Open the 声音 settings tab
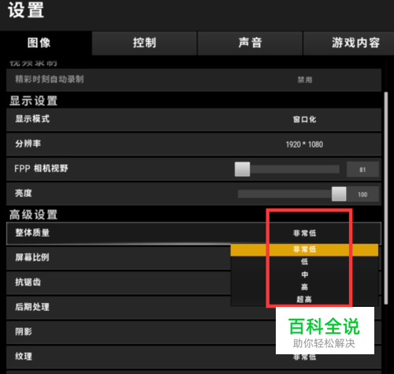 (x=250, y=43)
